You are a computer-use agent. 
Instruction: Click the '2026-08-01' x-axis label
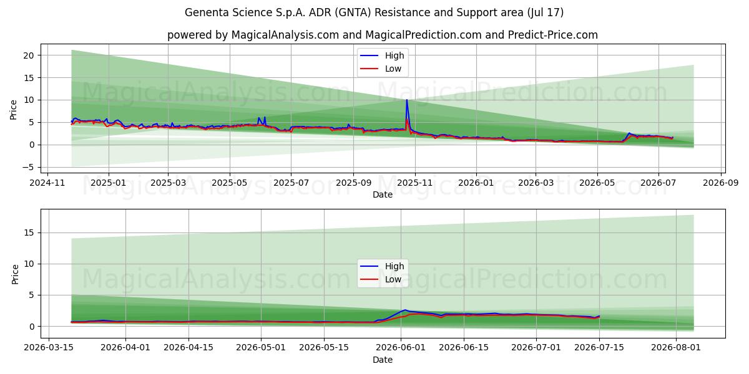pos(676,349)
